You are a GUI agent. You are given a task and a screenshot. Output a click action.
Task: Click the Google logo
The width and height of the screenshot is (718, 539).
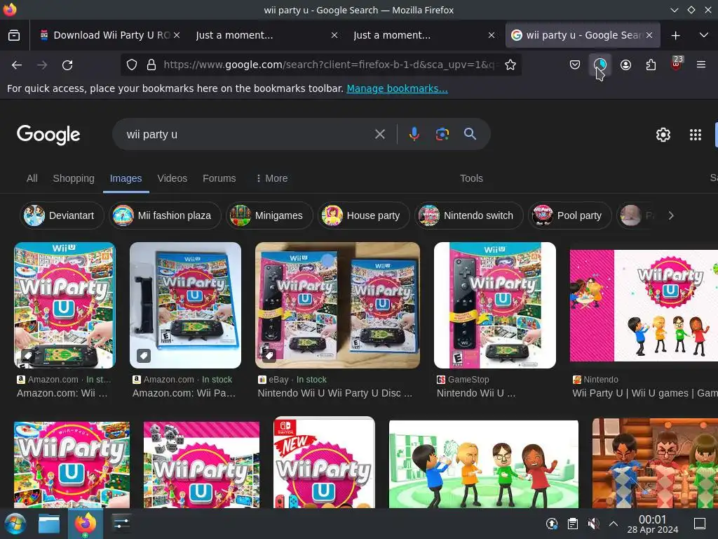coord(48,135)
